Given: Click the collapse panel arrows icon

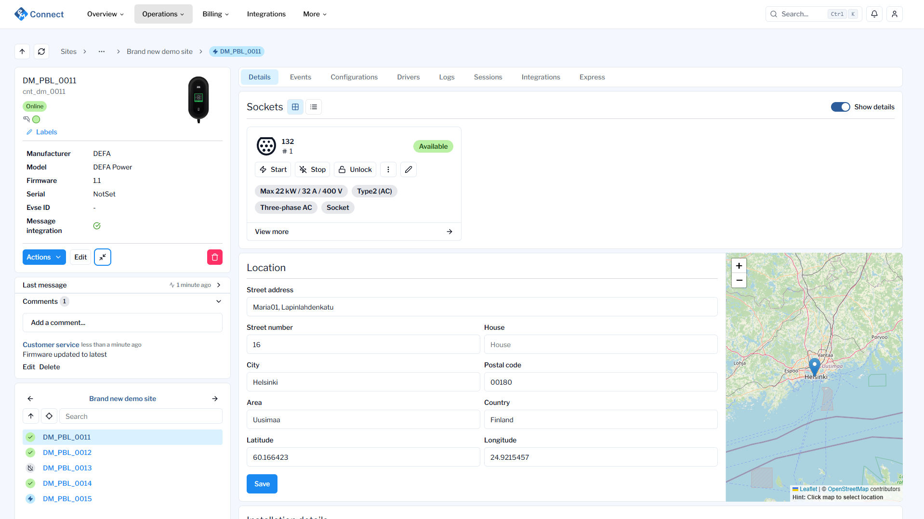Looking at the screenshot, I should coord(103,257).
